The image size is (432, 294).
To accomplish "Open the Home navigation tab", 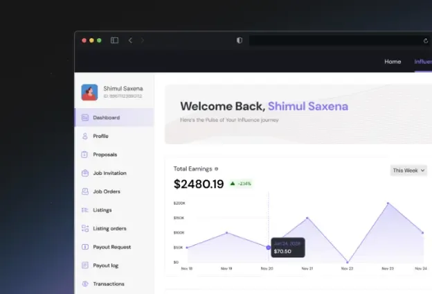I will [x=393, y=62].
